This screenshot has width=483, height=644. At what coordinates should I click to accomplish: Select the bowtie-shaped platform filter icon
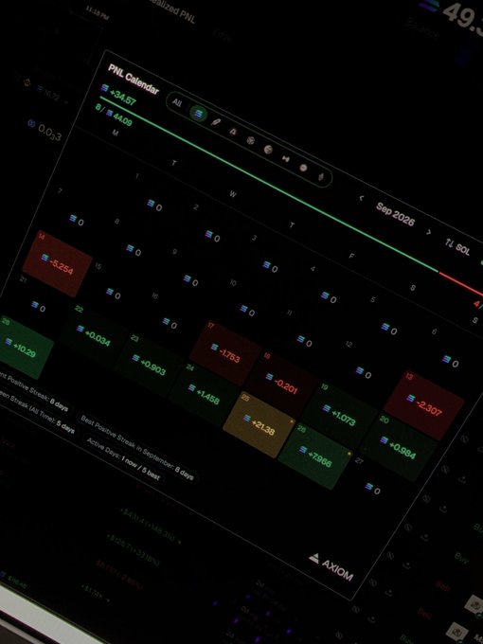[286, 158]
